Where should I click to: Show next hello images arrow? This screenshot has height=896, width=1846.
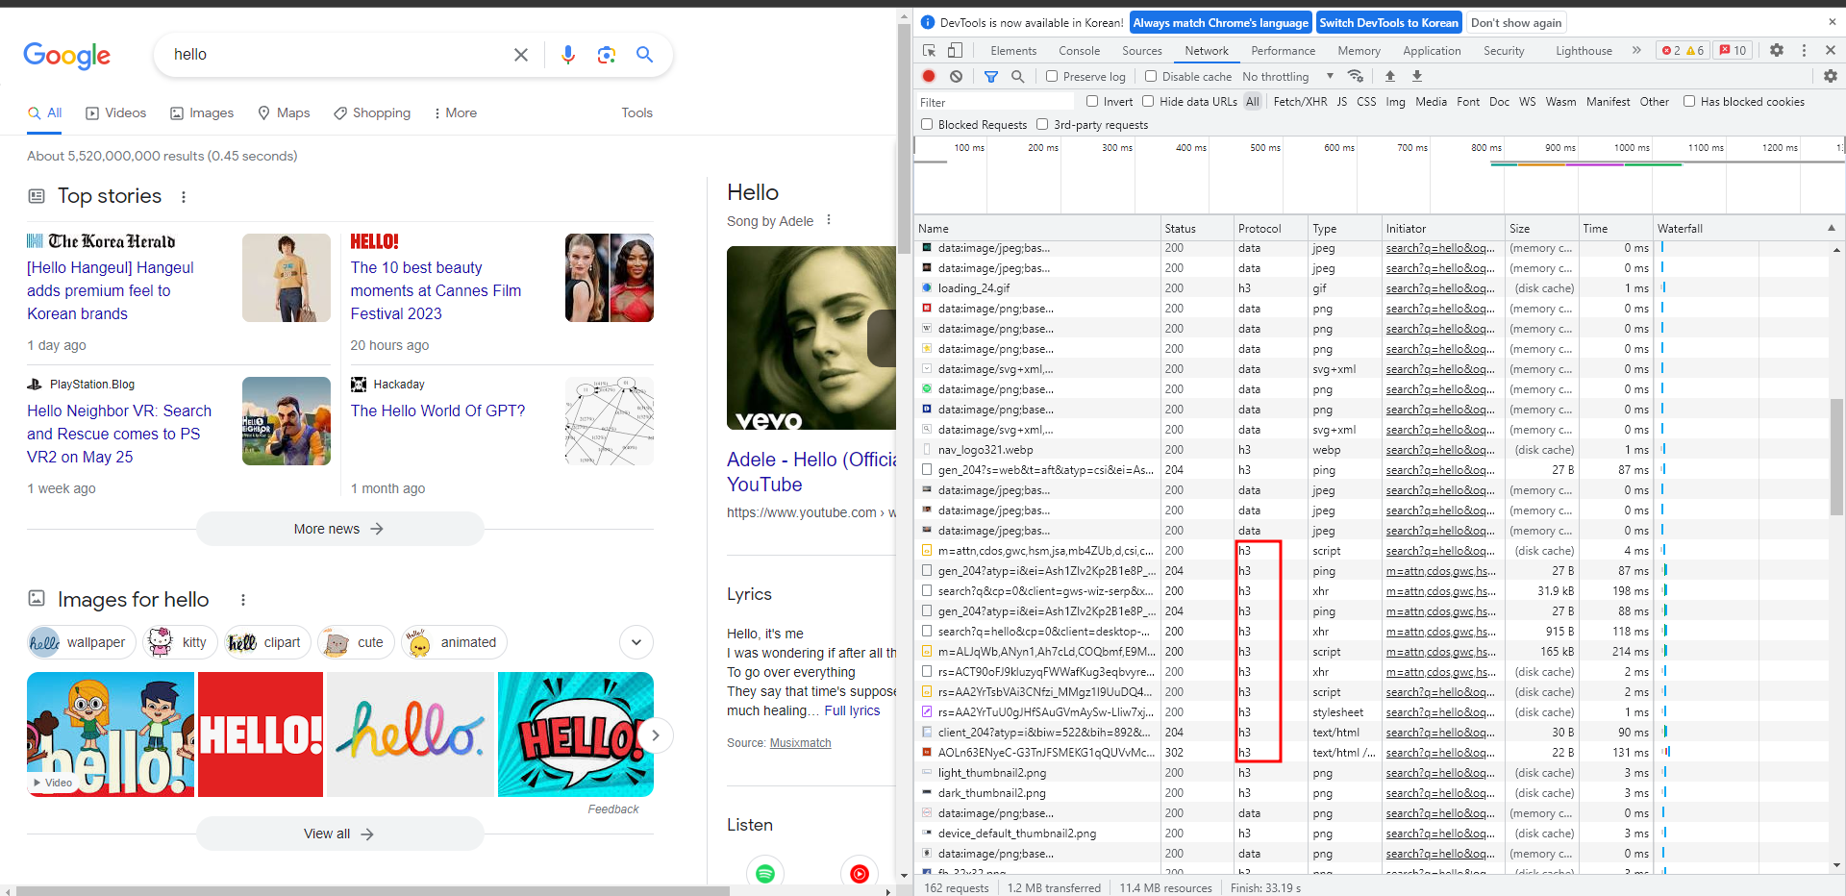pos(656,735)
